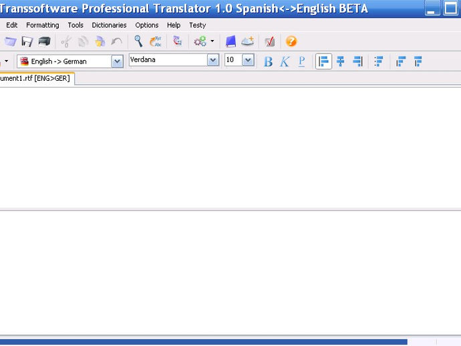Open the Help menu
The image size is (461, 346).
[x=174, y=25]
